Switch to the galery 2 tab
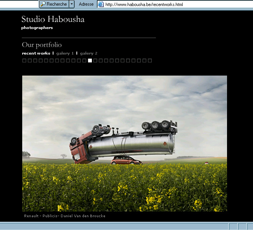 (88, 53)
